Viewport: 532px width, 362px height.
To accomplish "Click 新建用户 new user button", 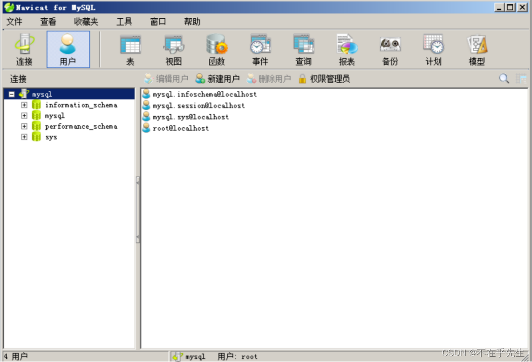I will tap(218, 79).
